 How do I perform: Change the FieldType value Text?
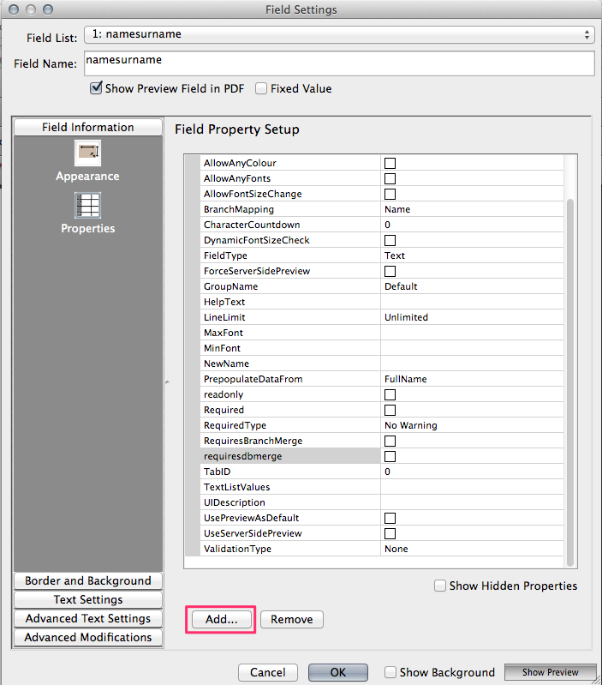[x=471, y=255]
